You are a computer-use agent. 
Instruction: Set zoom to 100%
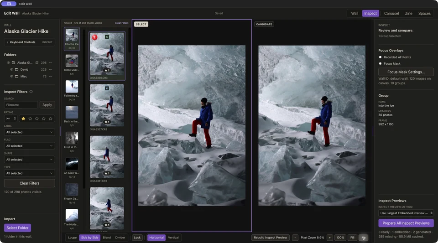[x=340, y=238]
